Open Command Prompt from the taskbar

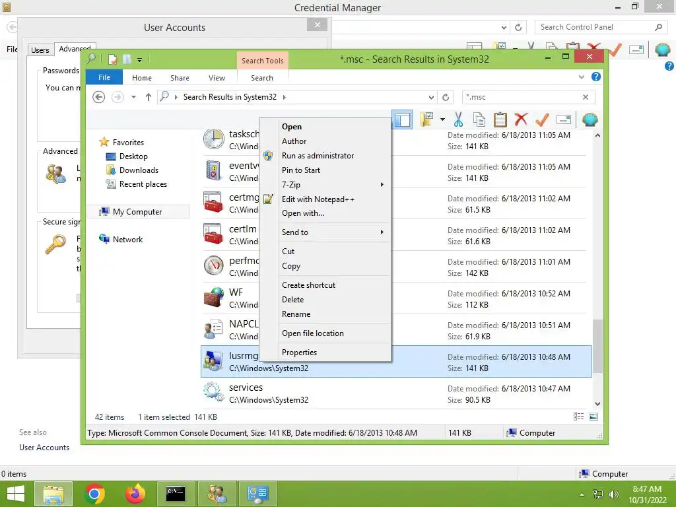click(x=176, y=494)
